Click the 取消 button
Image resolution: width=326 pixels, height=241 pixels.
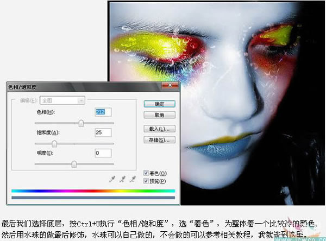(x=159, y=115)
